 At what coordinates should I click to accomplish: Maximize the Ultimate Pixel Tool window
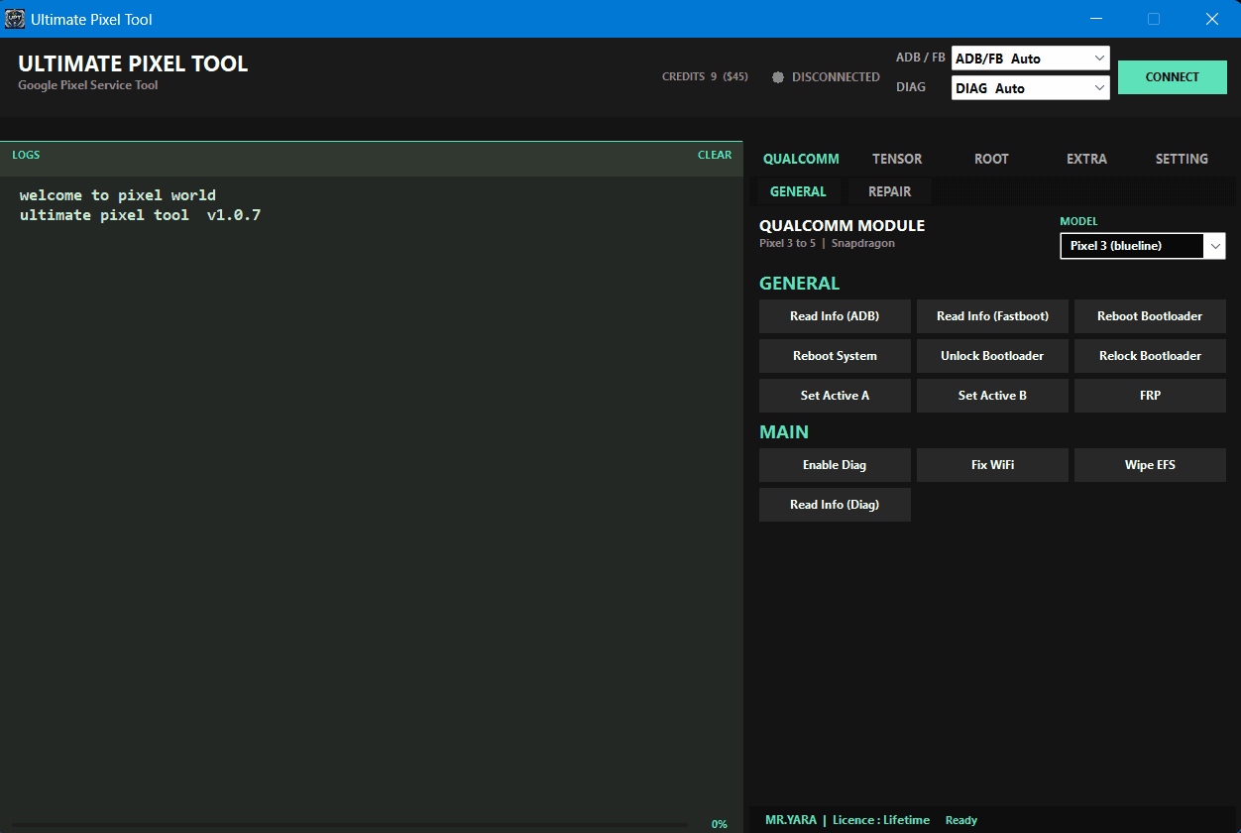pyautogui.click(x=1154, y=19)
